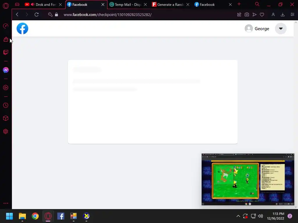This screenshot has width=298, height=223.
Task: Open Windows Start menu
Action: [9, 216]
